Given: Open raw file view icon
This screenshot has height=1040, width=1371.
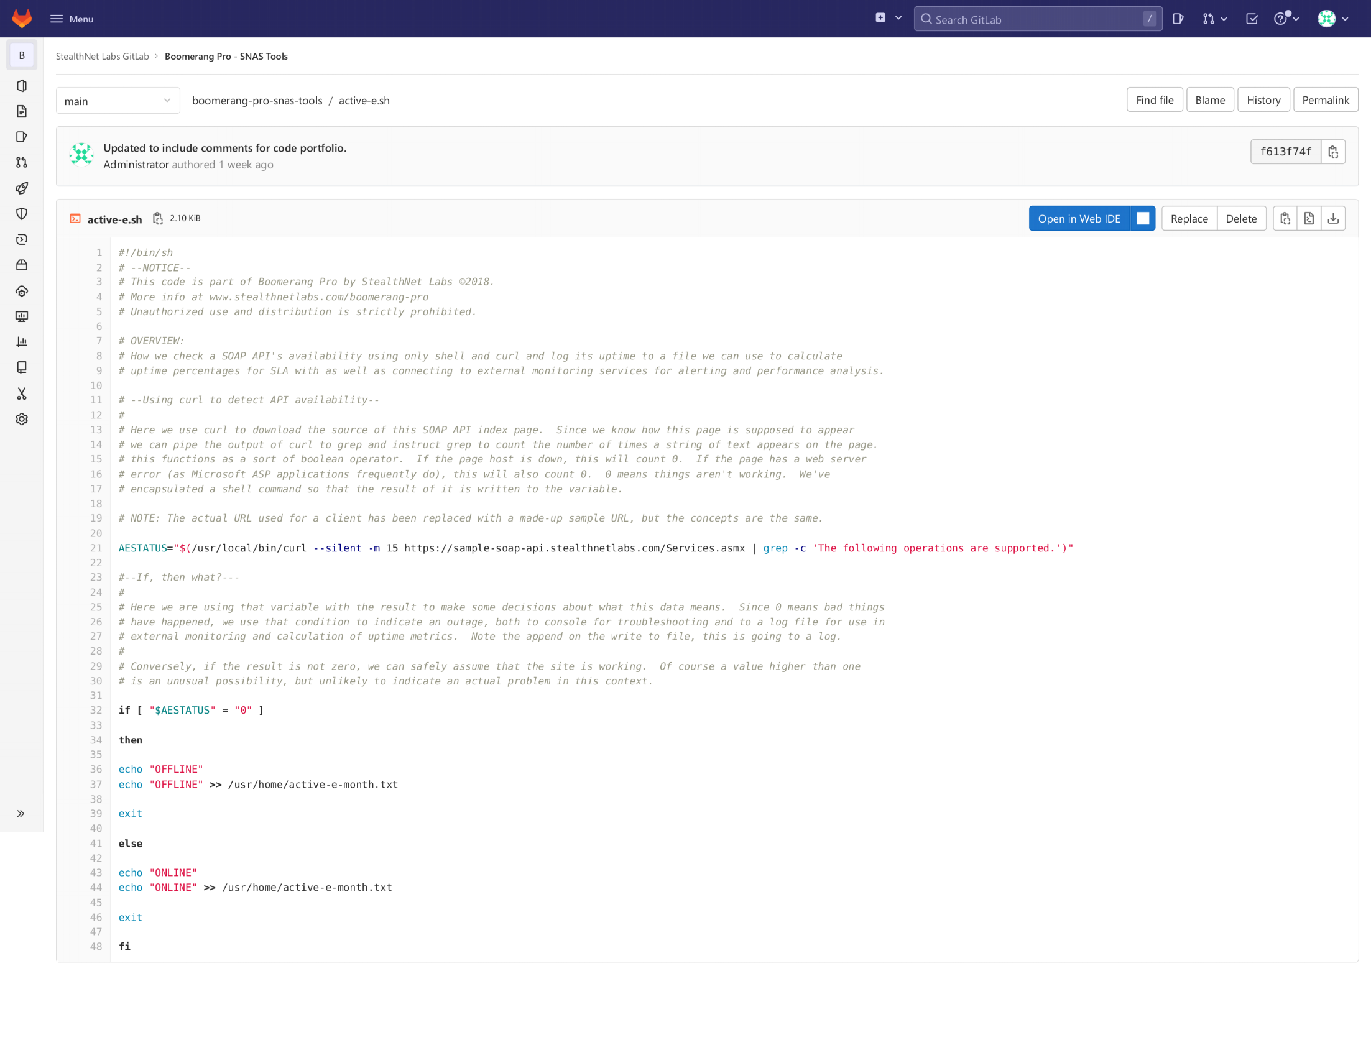Looking at the screenshot, I should pos(1309,219).
